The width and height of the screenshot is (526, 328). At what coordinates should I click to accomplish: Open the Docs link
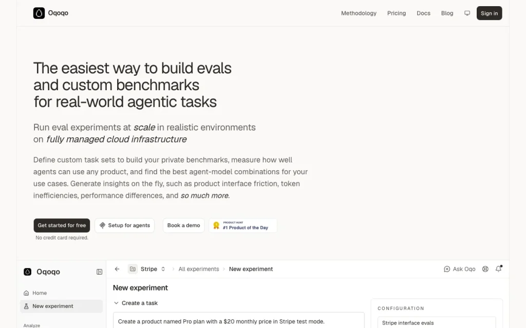[423, 13]
